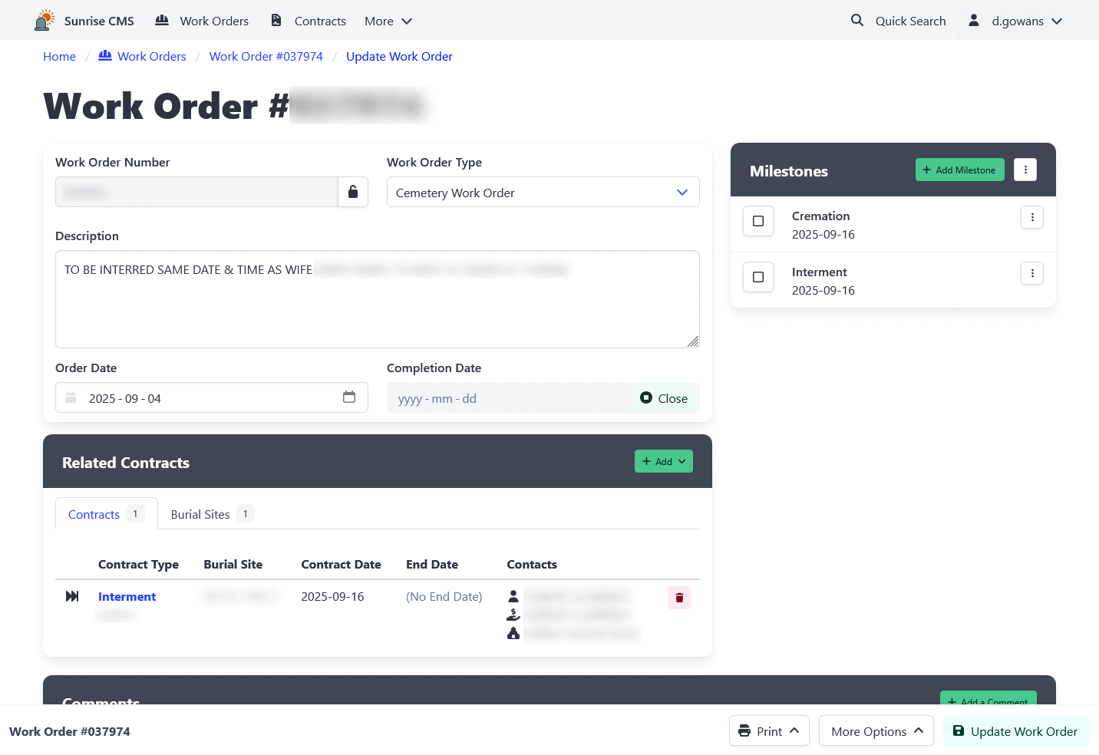Switch to the Burial Sites tab
The image size is (1099, 755).
pyautogui.click(x=212, y=513)
